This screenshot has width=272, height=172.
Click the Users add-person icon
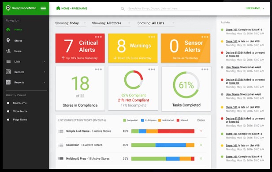8,51
